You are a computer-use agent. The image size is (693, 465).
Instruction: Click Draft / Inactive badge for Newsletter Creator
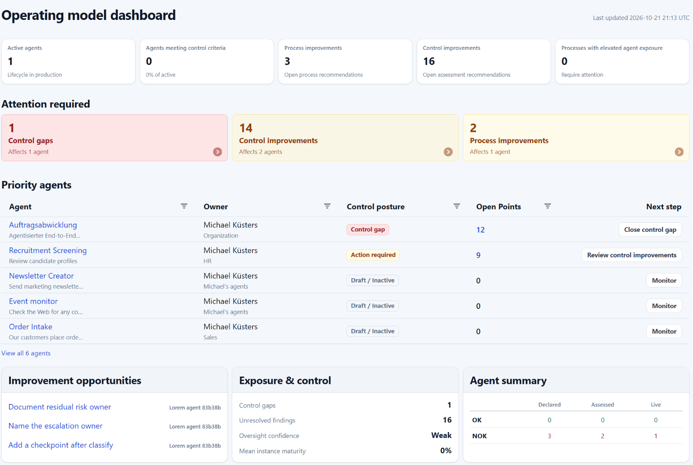[x=372, y=280]
